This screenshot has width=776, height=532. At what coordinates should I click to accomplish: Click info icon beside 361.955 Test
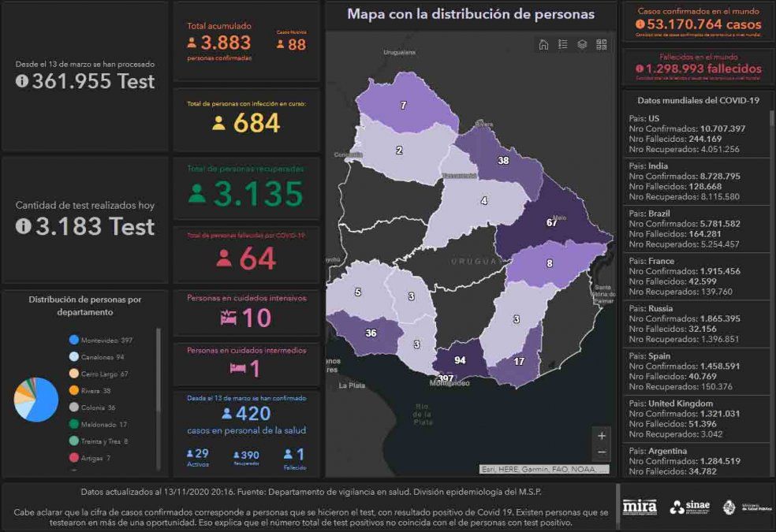coord(22,80)
